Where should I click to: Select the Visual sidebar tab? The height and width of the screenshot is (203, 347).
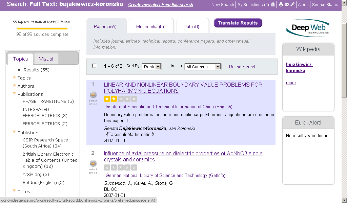coord(46,59)
